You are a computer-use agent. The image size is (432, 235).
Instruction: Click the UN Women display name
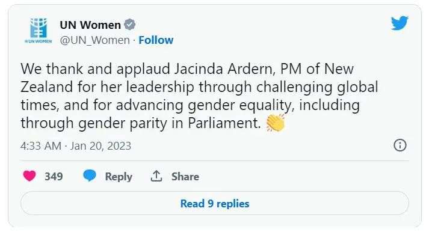tap(90, 25)
